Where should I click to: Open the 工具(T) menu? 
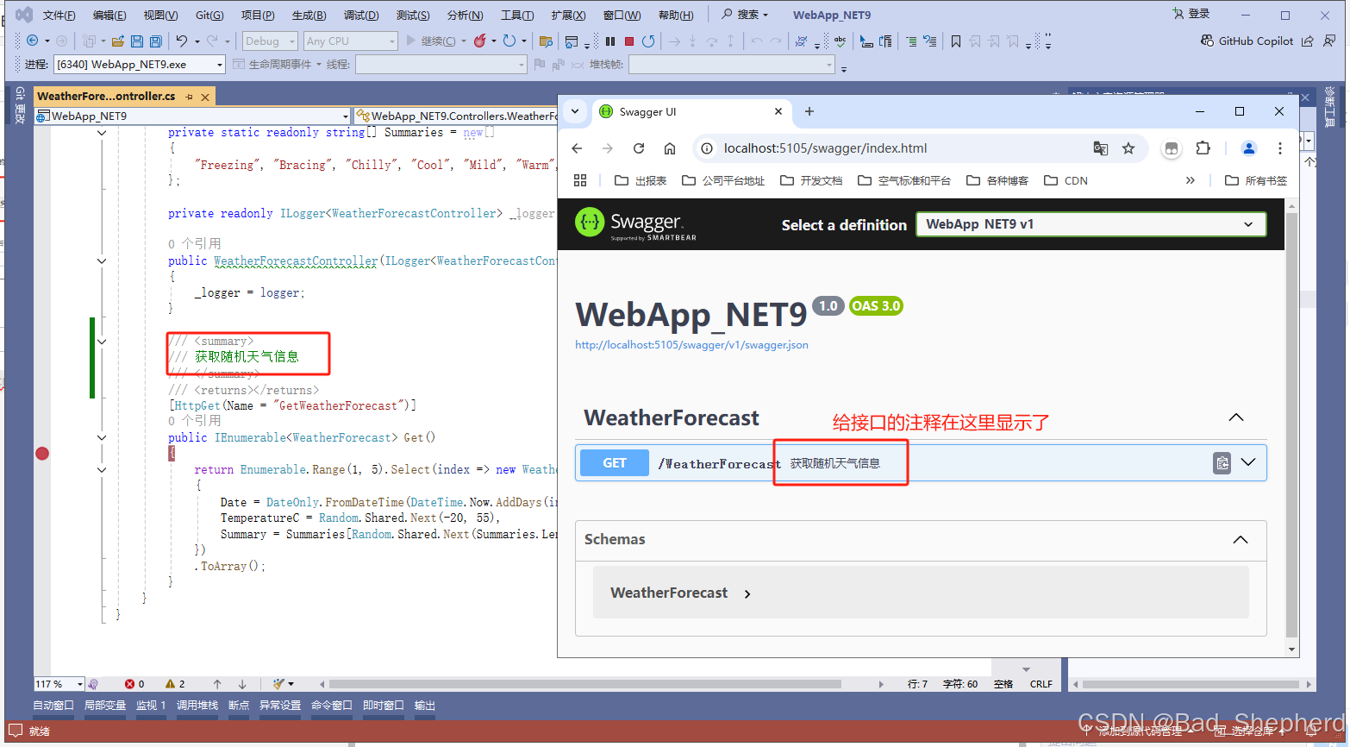pyautogui.click(x=517, y=15)
